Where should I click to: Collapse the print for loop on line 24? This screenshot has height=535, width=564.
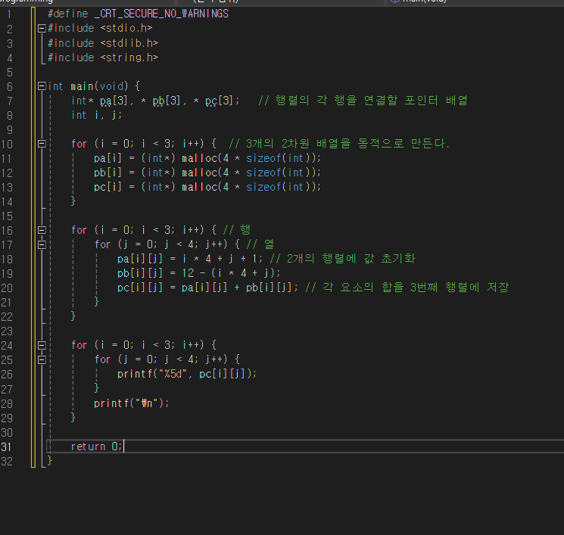(x=42, y=346)
